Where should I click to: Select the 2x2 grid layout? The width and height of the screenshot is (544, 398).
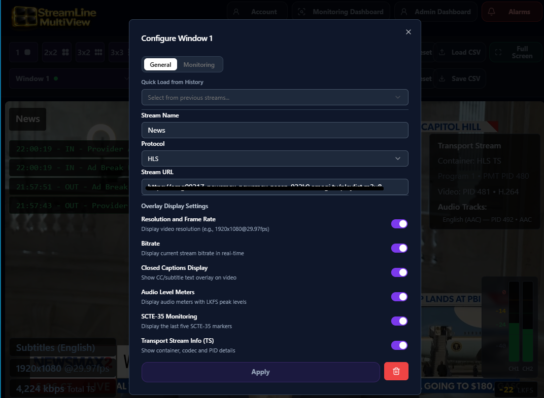tap(56, 52)
